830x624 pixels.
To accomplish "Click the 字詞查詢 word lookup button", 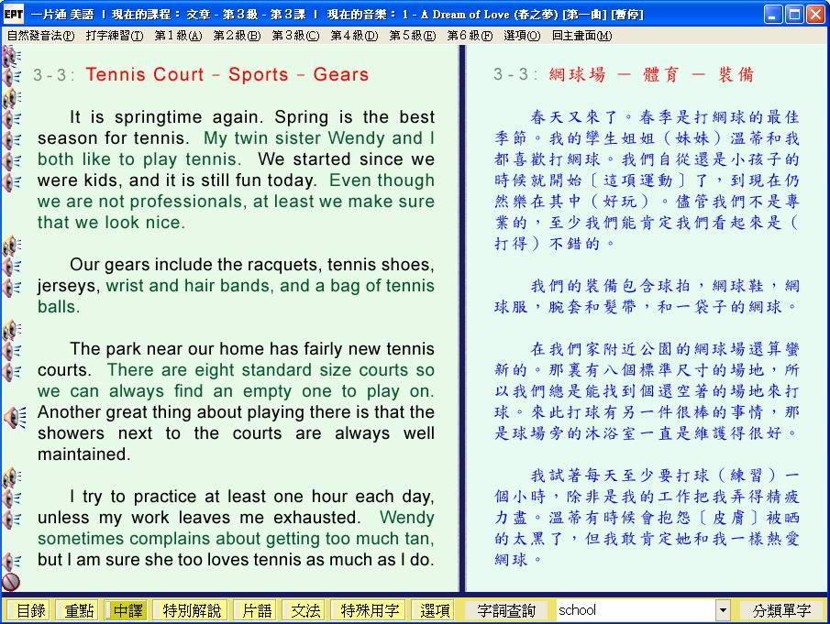I will (508, 610).
